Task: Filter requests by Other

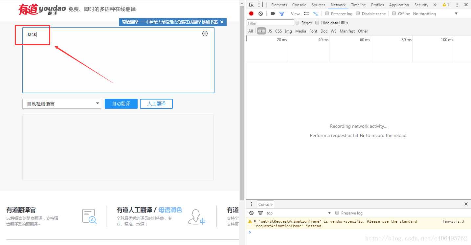Action: point(363,31)
